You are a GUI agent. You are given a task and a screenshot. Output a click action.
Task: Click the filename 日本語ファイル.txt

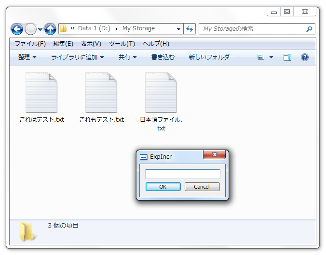point(161,124)
